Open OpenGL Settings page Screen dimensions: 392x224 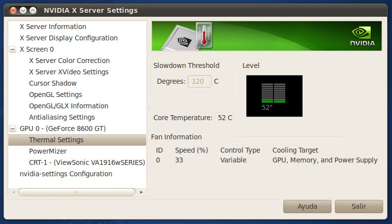click(56, 95)
